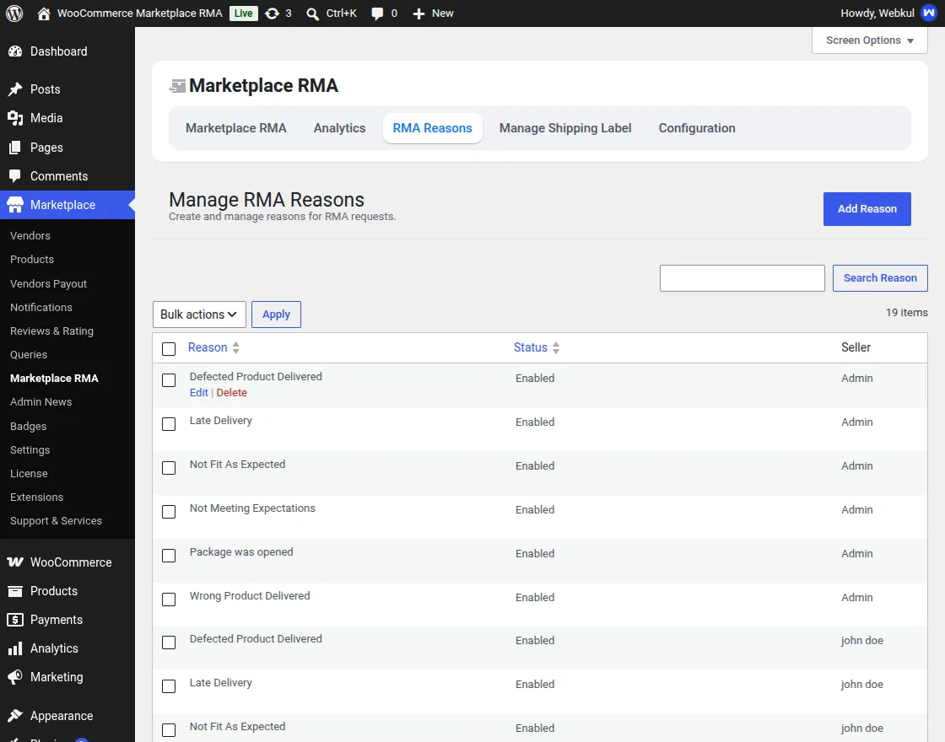Open site home via house icon
945x742 pixels.
click(43, 13)
